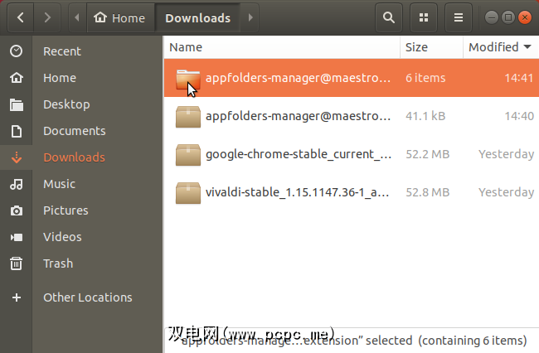
Task: Click the Modified sort direction arrow
Action: [x=527, y=46]
